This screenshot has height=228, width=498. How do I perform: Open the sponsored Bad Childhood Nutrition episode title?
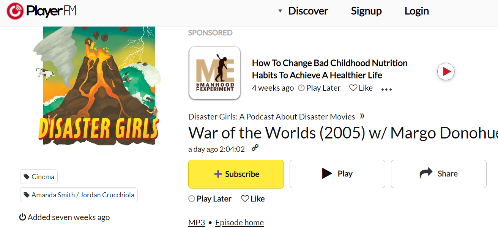coord(330,69)
